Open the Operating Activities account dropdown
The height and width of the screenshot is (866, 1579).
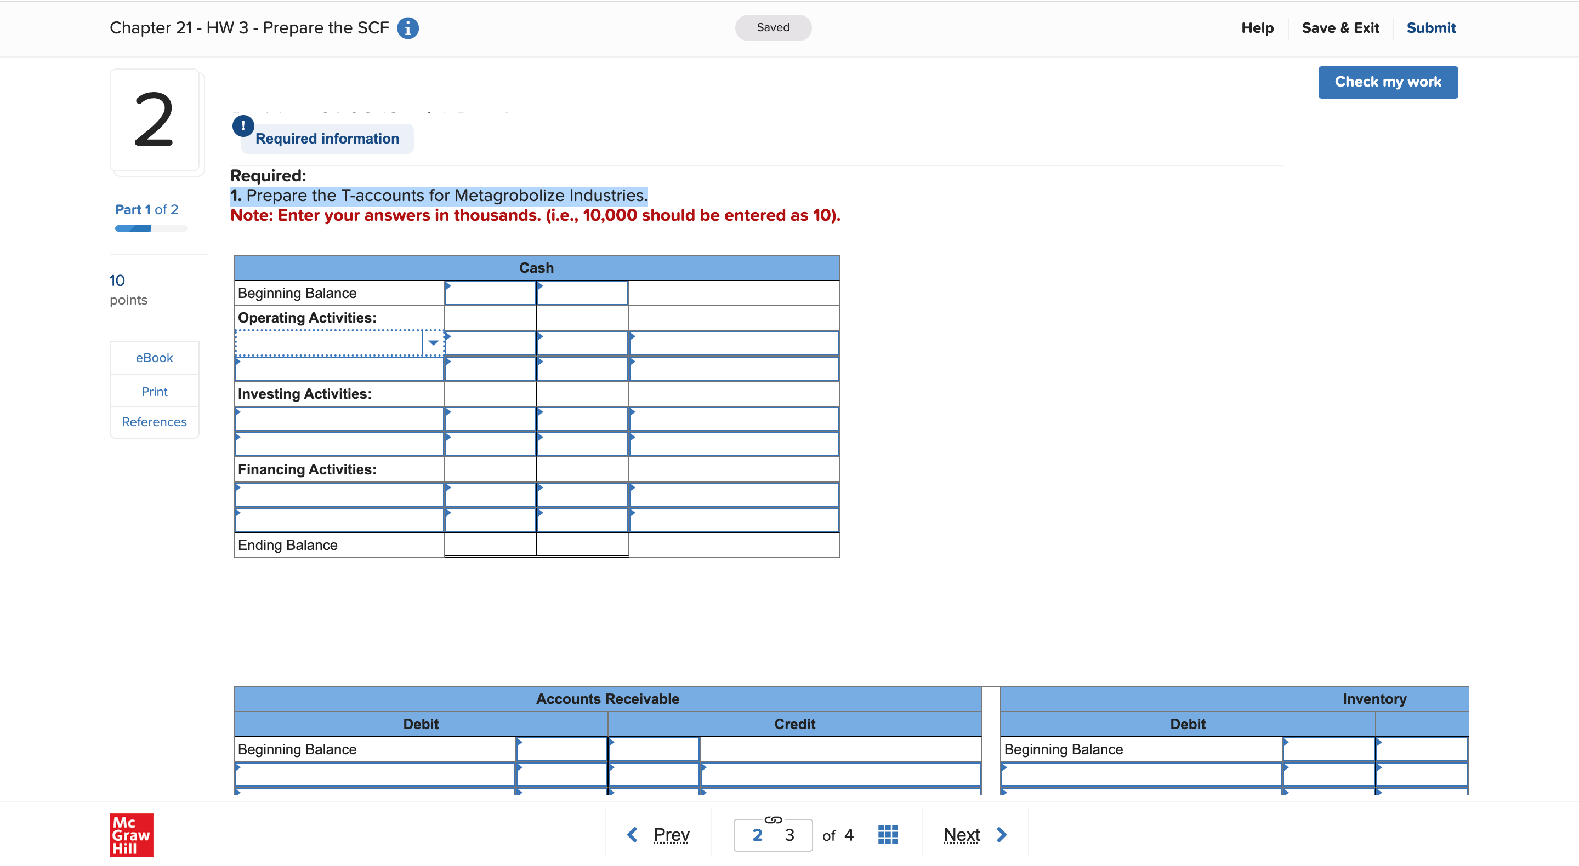338,343
